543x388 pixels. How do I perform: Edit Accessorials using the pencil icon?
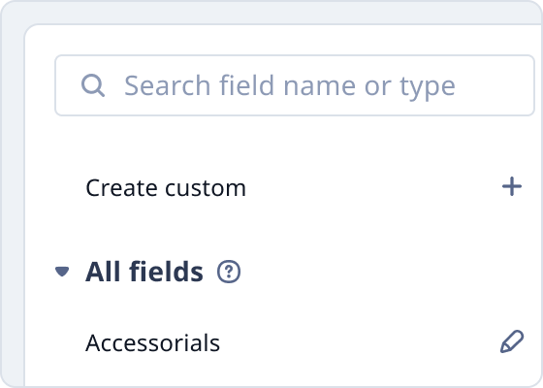[512, 341]
